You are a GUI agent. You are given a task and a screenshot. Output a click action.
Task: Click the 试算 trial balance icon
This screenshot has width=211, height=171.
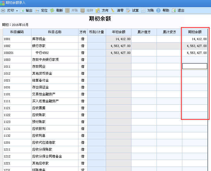[x=128, y=10]
